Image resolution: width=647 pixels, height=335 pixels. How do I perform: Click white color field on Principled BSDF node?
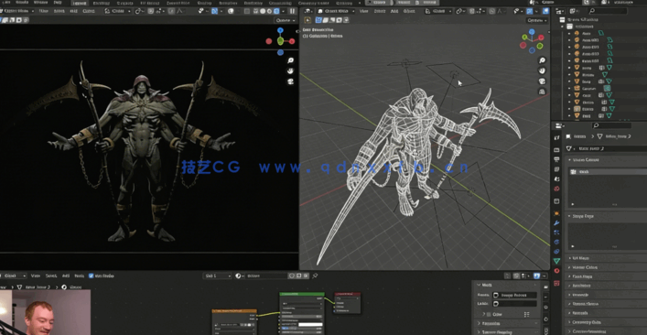click(310, 325)
